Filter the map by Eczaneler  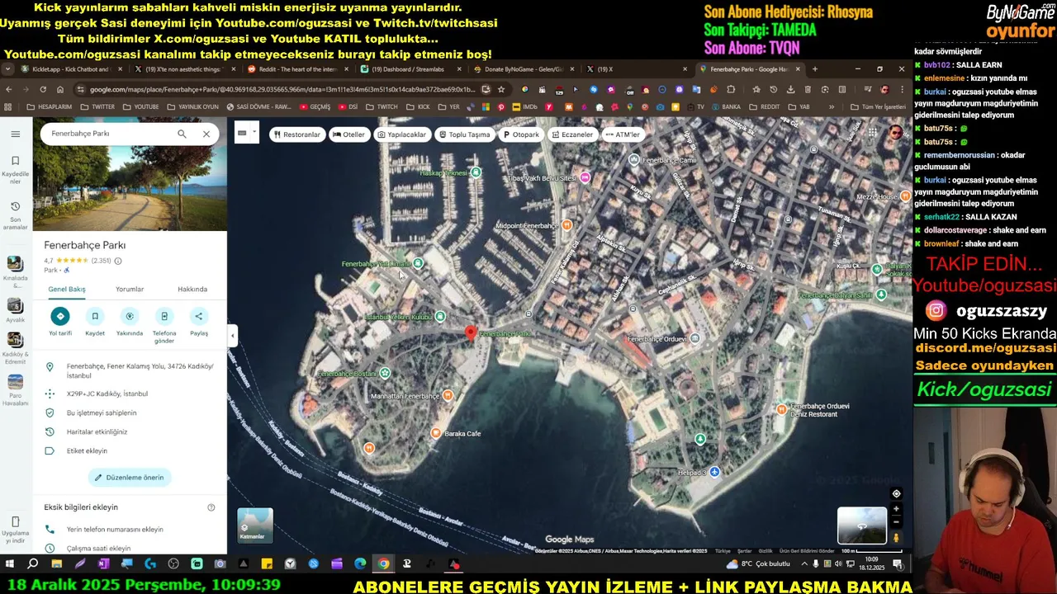tap(571, 134)
